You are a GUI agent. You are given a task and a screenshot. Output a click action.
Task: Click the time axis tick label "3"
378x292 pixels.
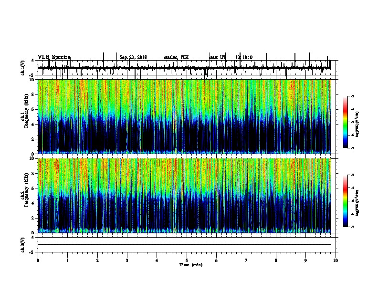(127, 261)
